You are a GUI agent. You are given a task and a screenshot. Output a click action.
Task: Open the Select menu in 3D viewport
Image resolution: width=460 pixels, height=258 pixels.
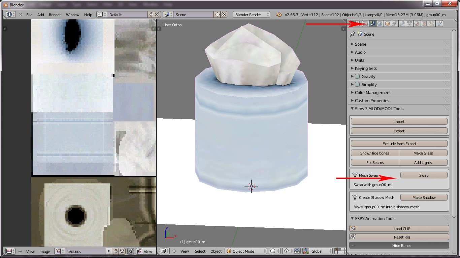pyautogui.click(x=200, y=251)
